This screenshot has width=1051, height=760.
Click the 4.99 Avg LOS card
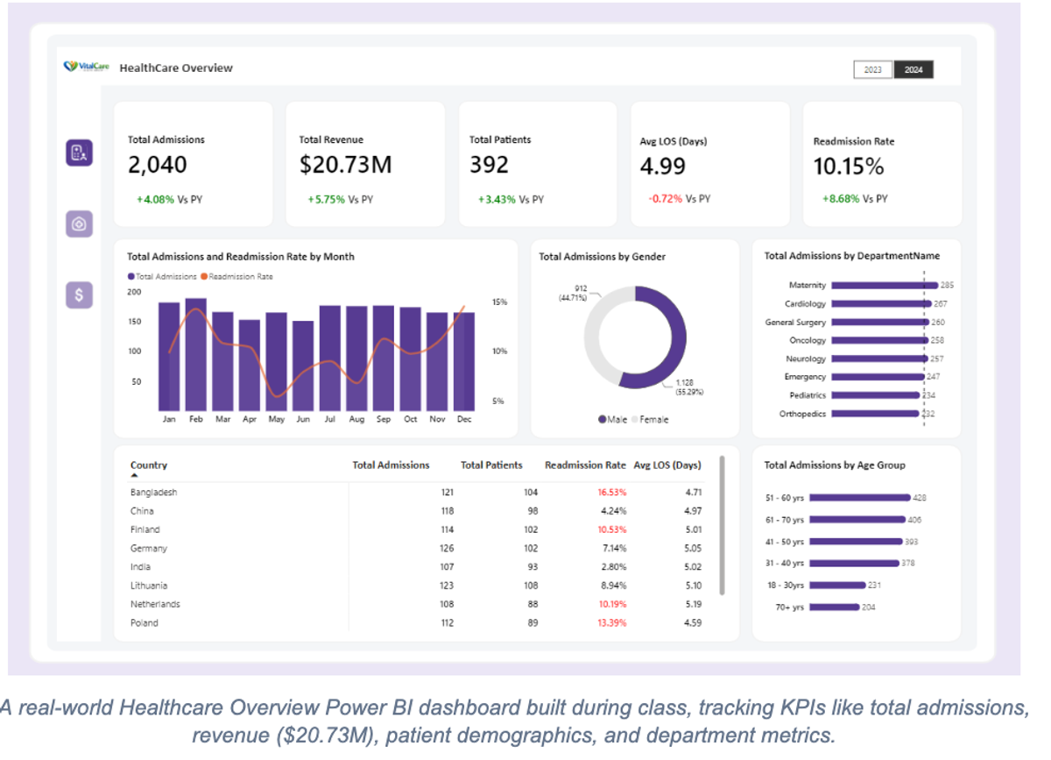709,164
